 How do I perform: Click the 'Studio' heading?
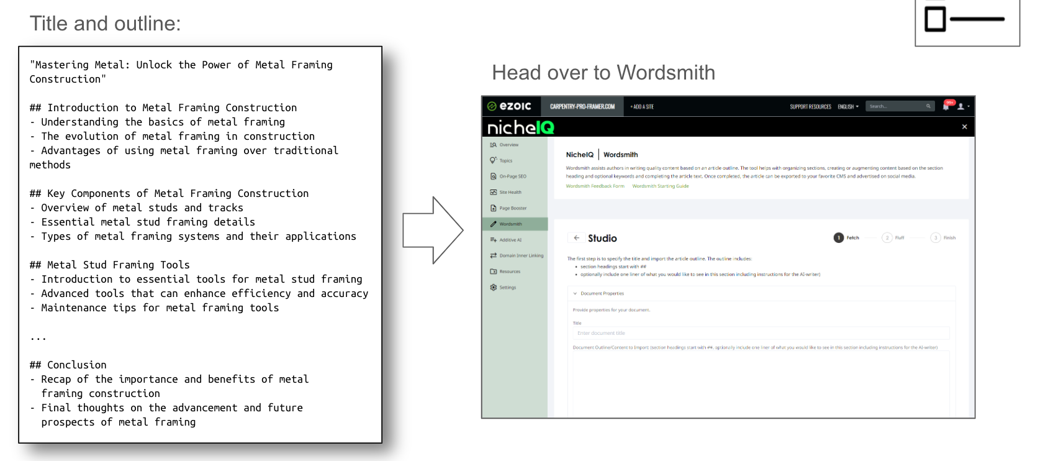click(602, 238)
